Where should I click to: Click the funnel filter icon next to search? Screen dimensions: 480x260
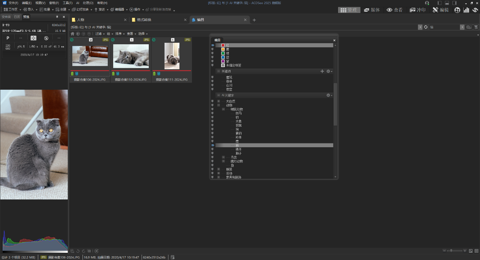(x=476, y=27)
